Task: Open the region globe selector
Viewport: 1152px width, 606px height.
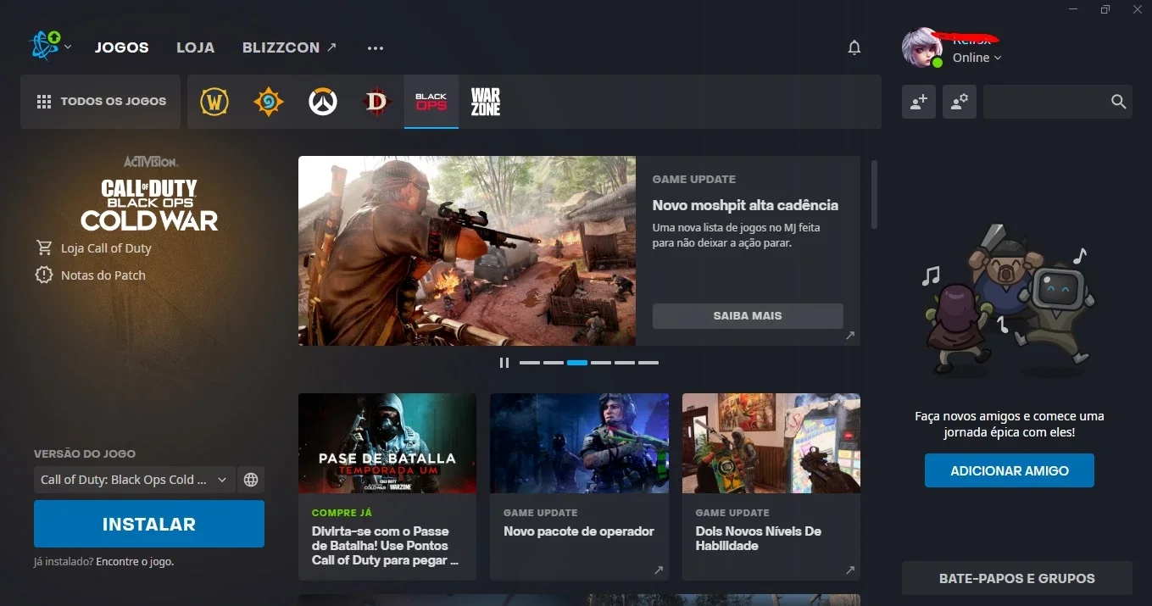Action: pyautogui.click(x=251, y=480)
